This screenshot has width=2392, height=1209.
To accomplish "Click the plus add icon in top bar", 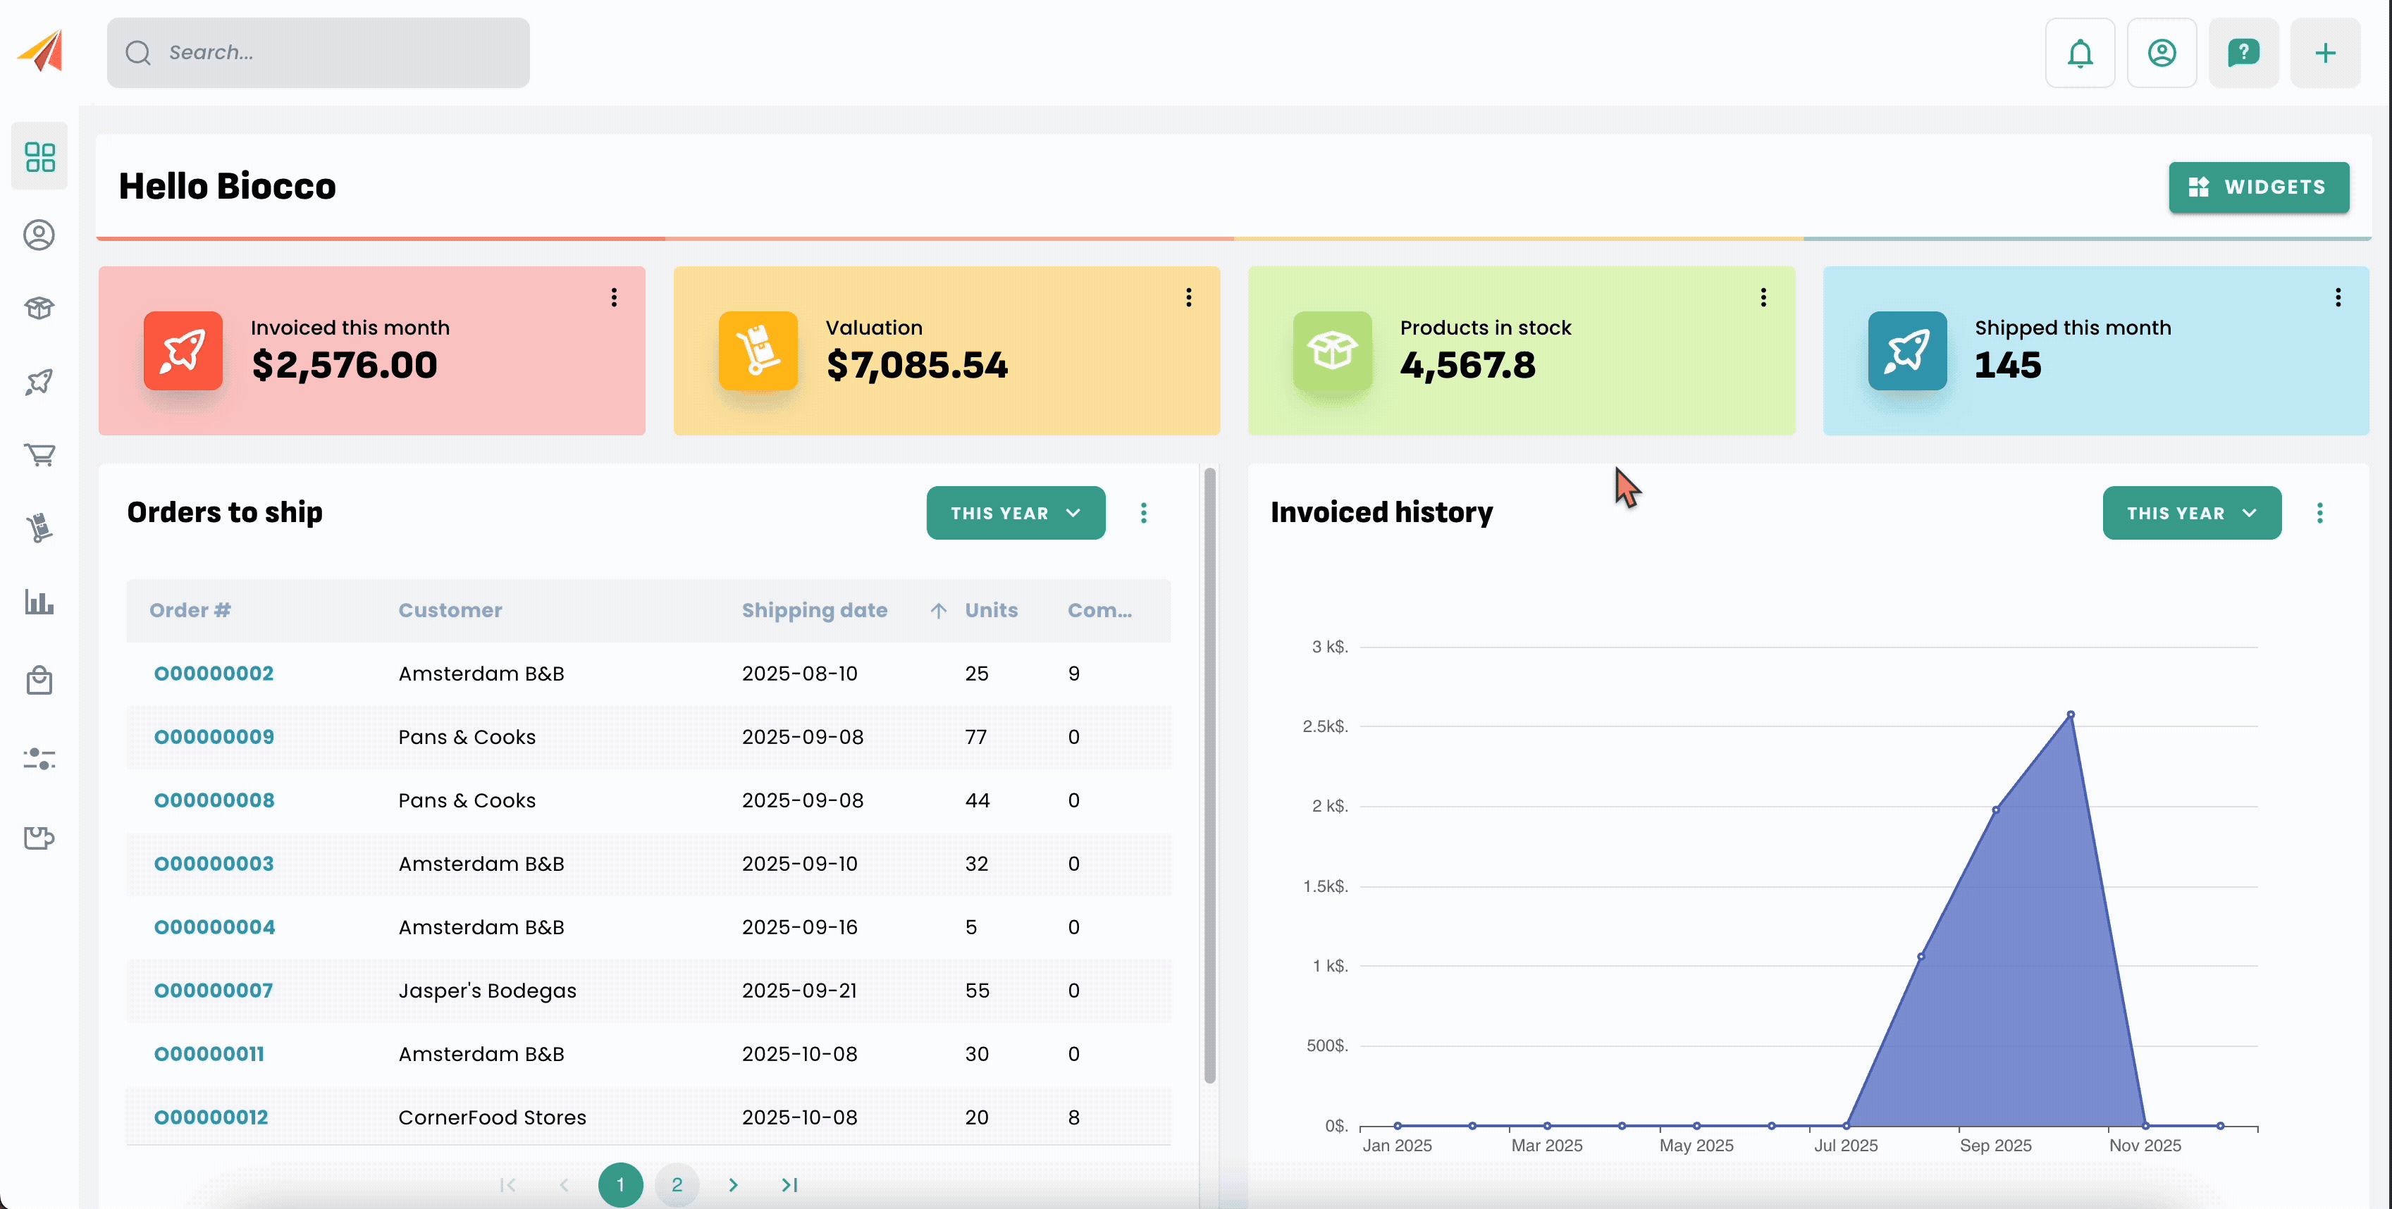I will 2324,53.
